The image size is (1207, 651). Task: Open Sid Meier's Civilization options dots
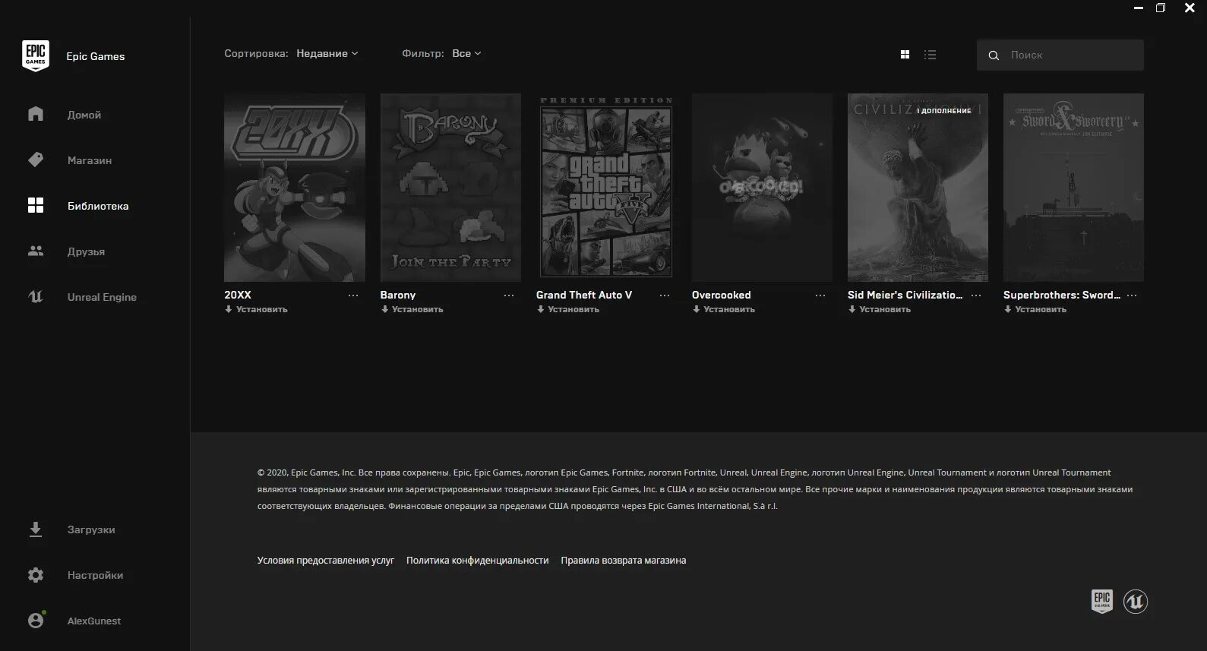click(976, 295)
